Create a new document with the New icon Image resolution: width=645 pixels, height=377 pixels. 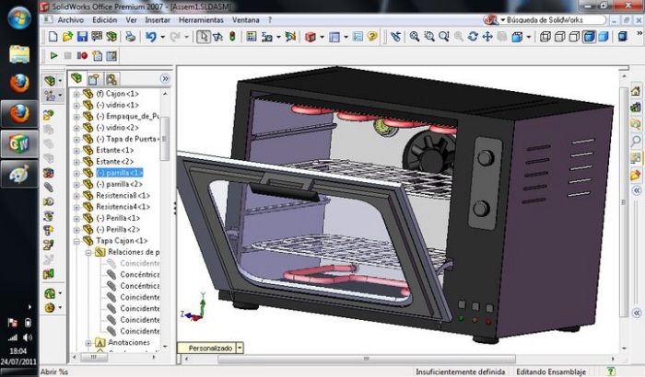53,37
